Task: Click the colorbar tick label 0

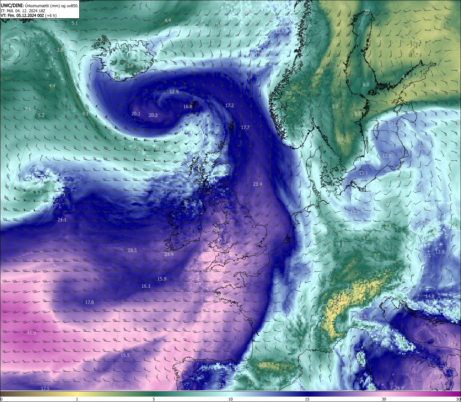Action: click(x=1, y=399)
